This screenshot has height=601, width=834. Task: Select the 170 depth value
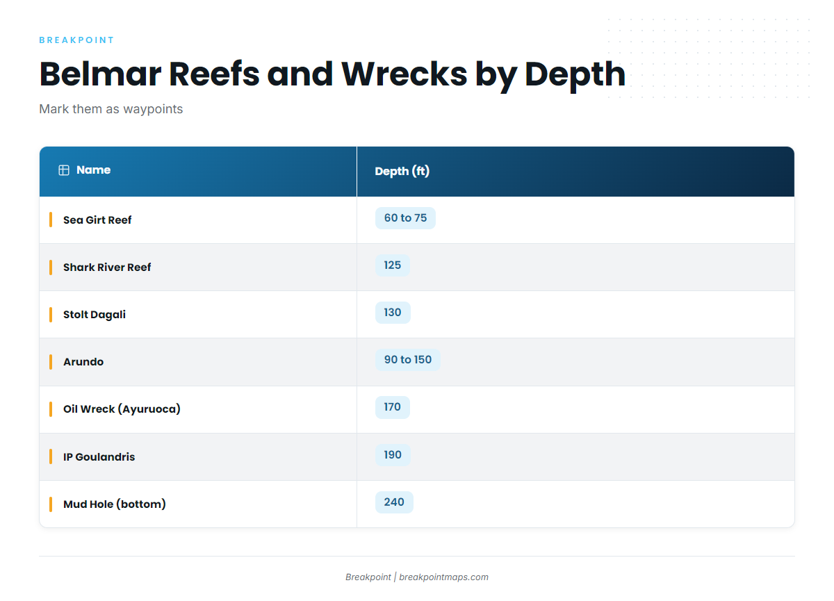(393, 407)
